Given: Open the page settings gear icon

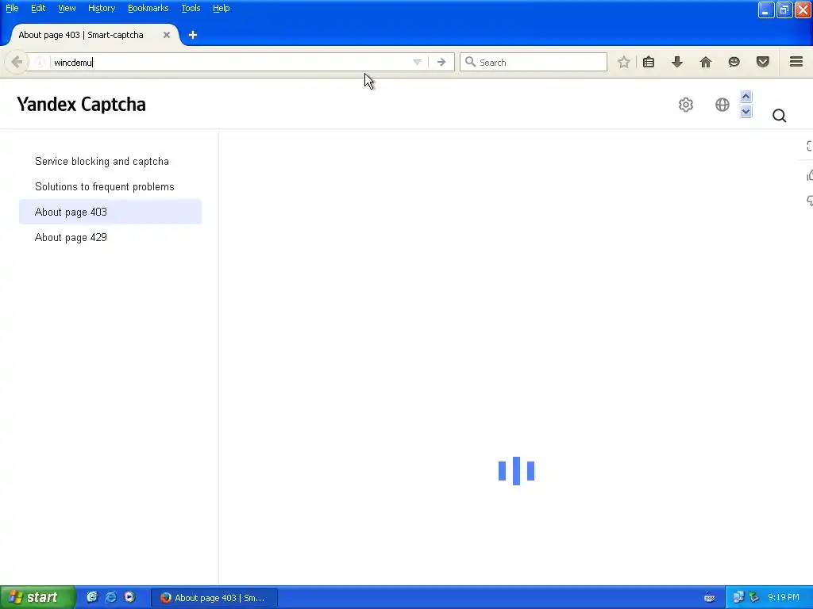Looking at the screenshot, I should coord(685,105).
